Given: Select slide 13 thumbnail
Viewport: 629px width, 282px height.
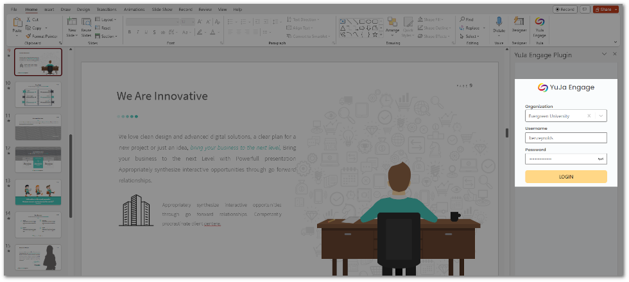Looking at the screenshot, I should (38, 192).
